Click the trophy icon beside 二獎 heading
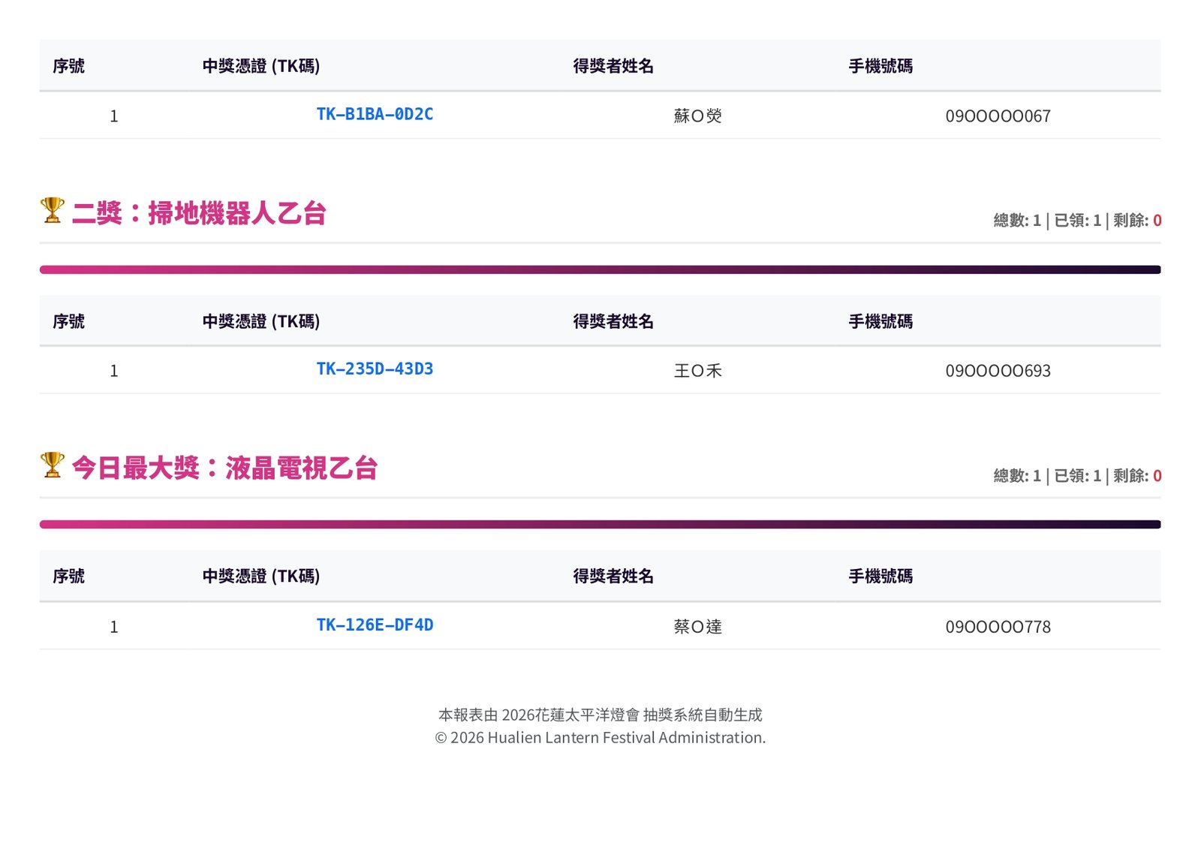Viewport: 1201px width, 849px height. click(x=53, y=211)
